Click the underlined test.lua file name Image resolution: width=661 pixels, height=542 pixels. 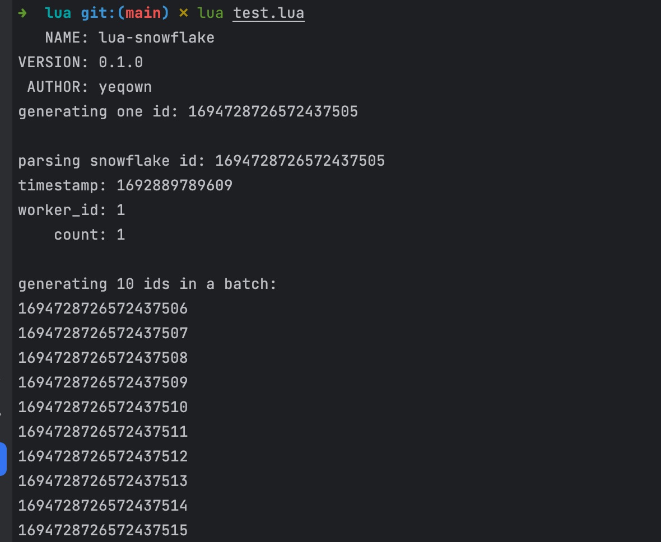point(268,13)
